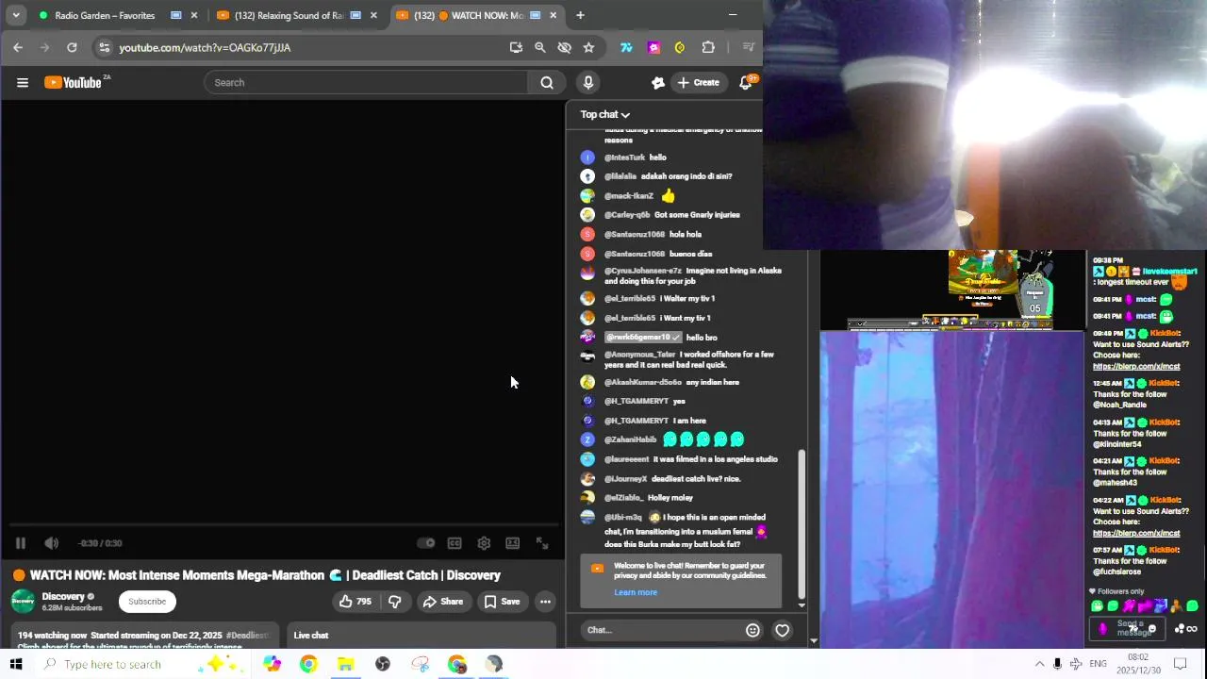This screenshot has height=679, width=1207.
Task: Click the heart reaction icon in chat
Action: click(783, 630)
